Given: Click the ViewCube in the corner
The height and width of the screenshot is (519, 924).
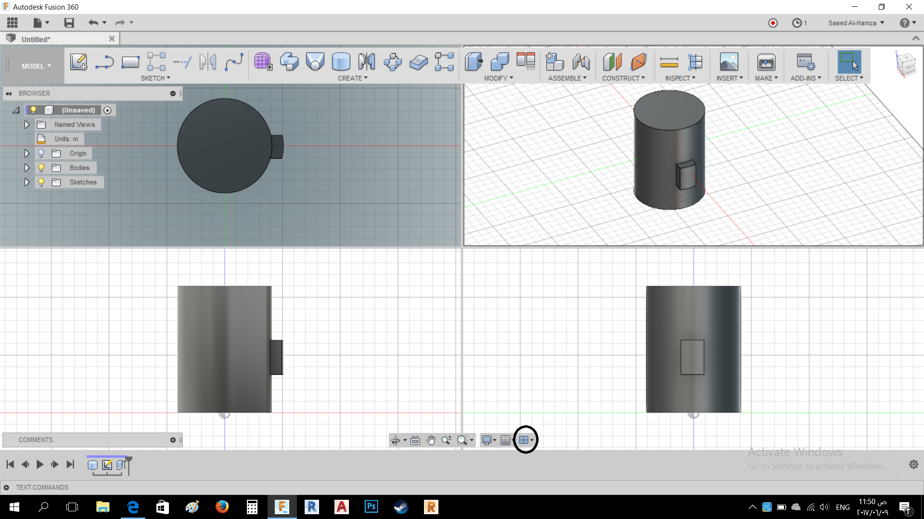Looking at the screenshot, I should click(905, 63).
